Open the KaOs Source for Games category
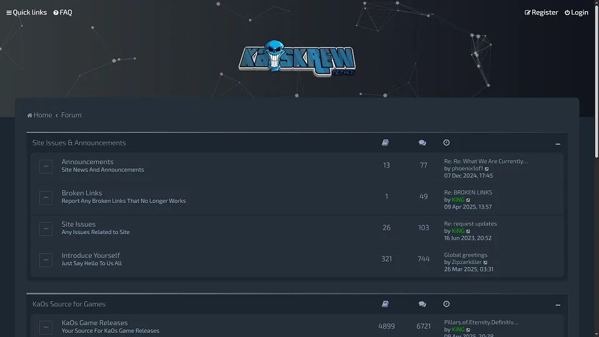The width and height of the screenshot is (599, 337). pyautogui.click(x=69, y=304)
